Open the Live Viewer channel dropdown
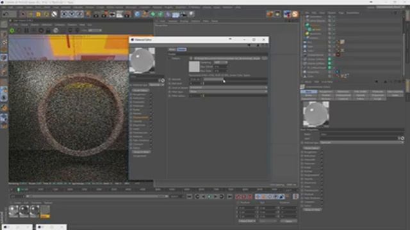The image size is (410, 230). (x=95, y=31)
